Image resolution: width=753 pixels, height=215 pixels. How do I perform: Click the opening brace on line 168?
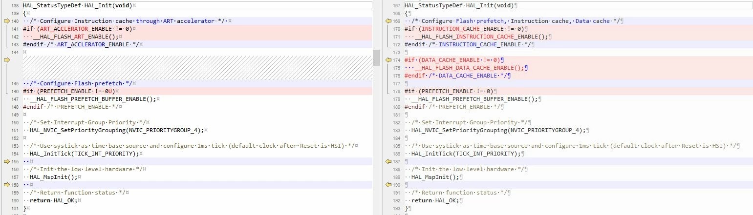[x=406, y=13]
